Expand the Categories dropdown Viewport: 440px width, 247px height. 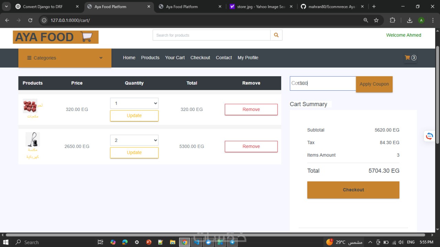[65, 58]
